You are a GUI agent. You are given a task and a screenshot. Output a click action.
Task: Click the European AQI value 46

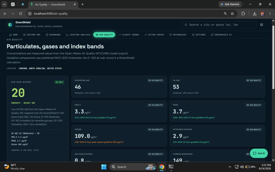tap(78, 87)
